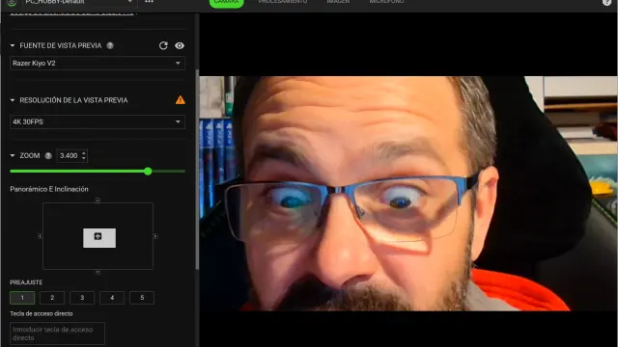Image resolution: width=618 pixels, height=347 pixels.
Task: Refresh the preview source list
Action: [x=163, y=45]
